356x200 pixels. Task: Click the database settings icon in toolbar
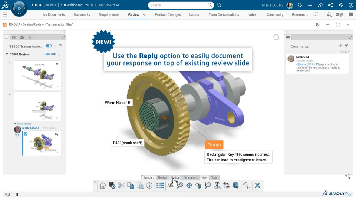tap(236, 186)
